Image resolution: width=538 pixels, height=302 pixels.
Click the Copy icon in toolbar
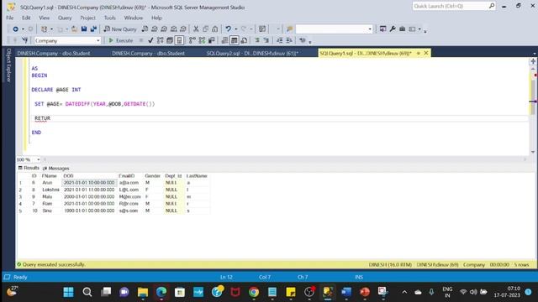coord(205,29)
